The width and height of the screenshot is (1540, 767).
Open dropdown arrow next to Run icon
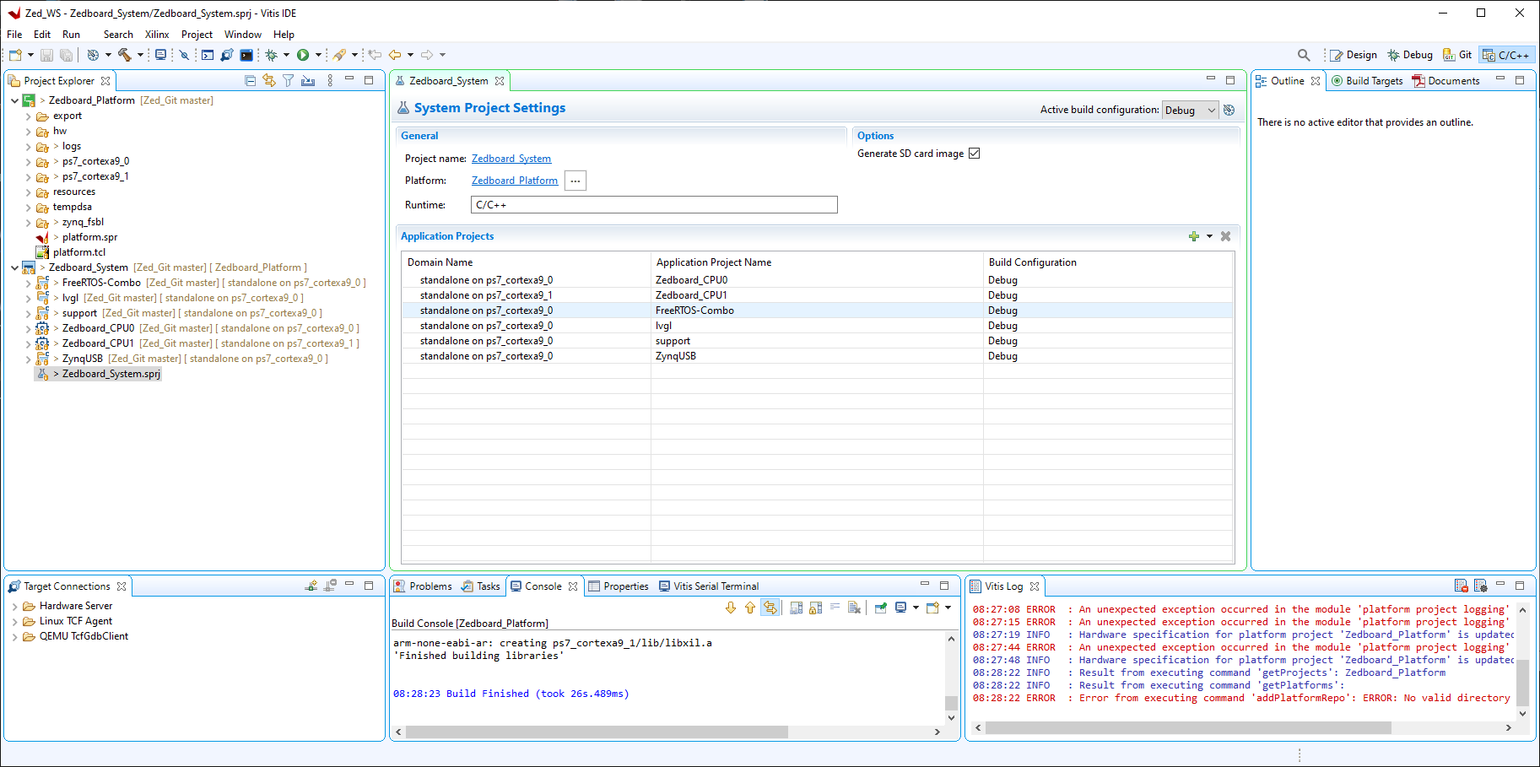point(318,55)
